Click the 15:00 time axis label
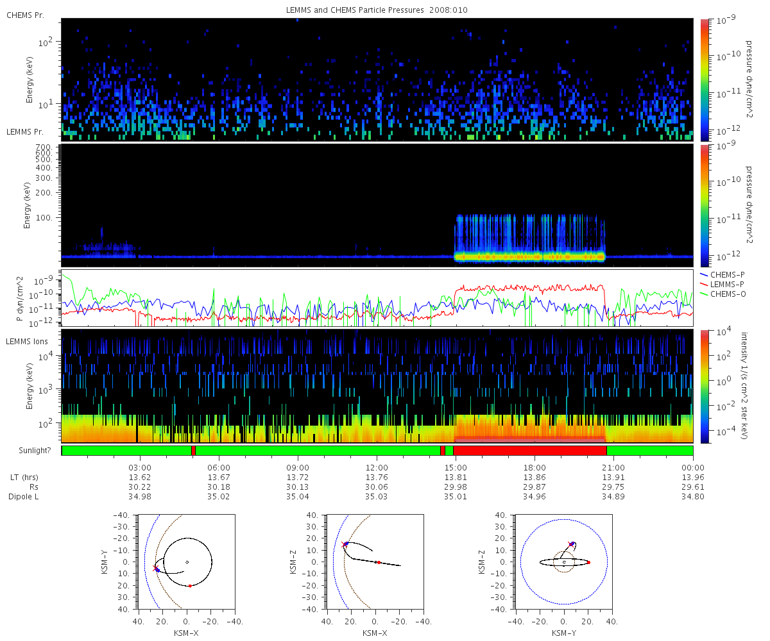 point(455,467)
